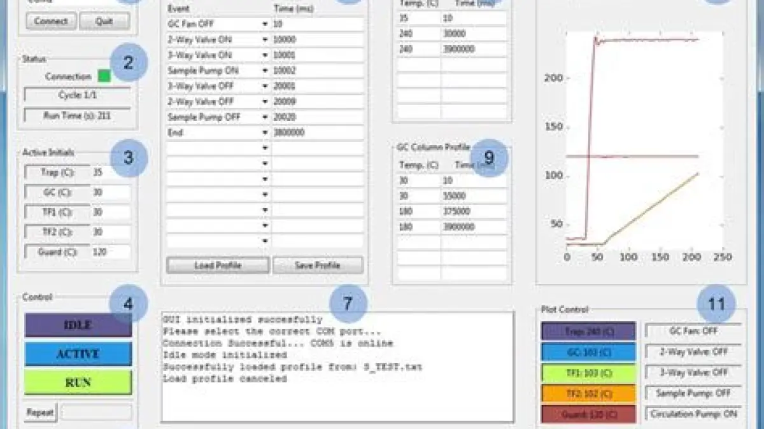Click the Save Profile button
The height and width of the screenshot is (429, 764).
tap(318, 265)
